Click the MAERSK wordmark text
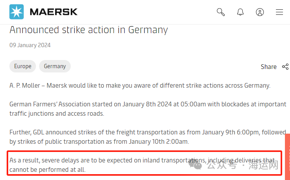 click(x=54, y=12)
